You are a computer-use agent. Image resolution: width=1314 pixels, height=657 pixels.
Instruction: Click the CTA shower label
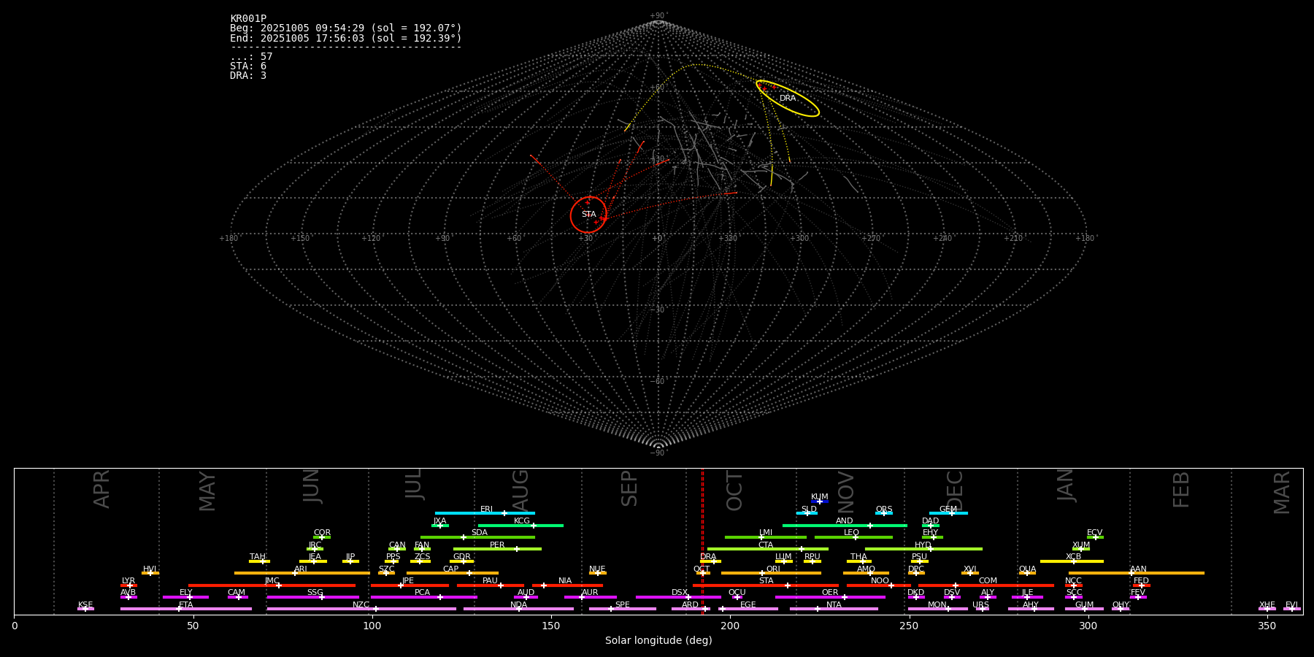point(765,545)
